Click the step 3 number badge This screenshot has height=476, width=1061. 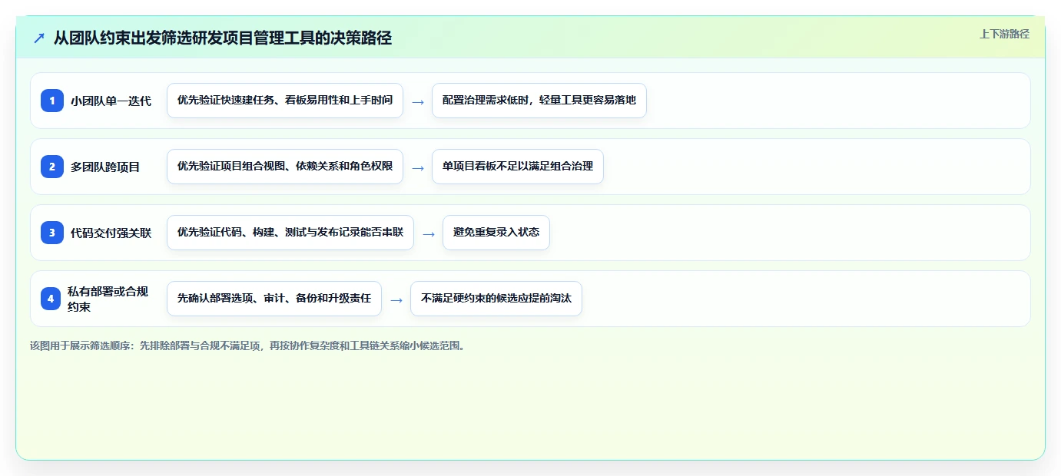click(x=52, y=233)
